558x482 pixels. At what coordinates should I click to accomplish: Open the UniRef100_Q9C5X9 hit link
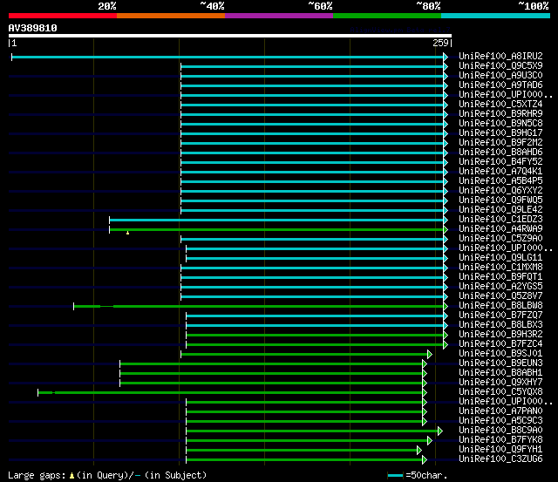(500, 66)
